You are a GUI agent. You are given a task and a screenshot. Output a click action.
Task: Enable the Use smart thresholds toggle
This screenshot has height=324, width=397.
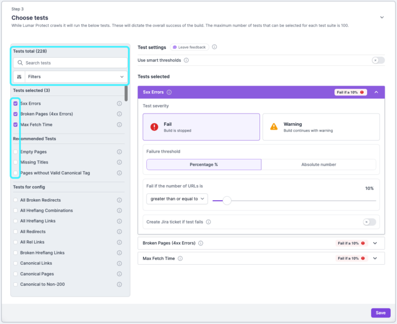point(378,60)
